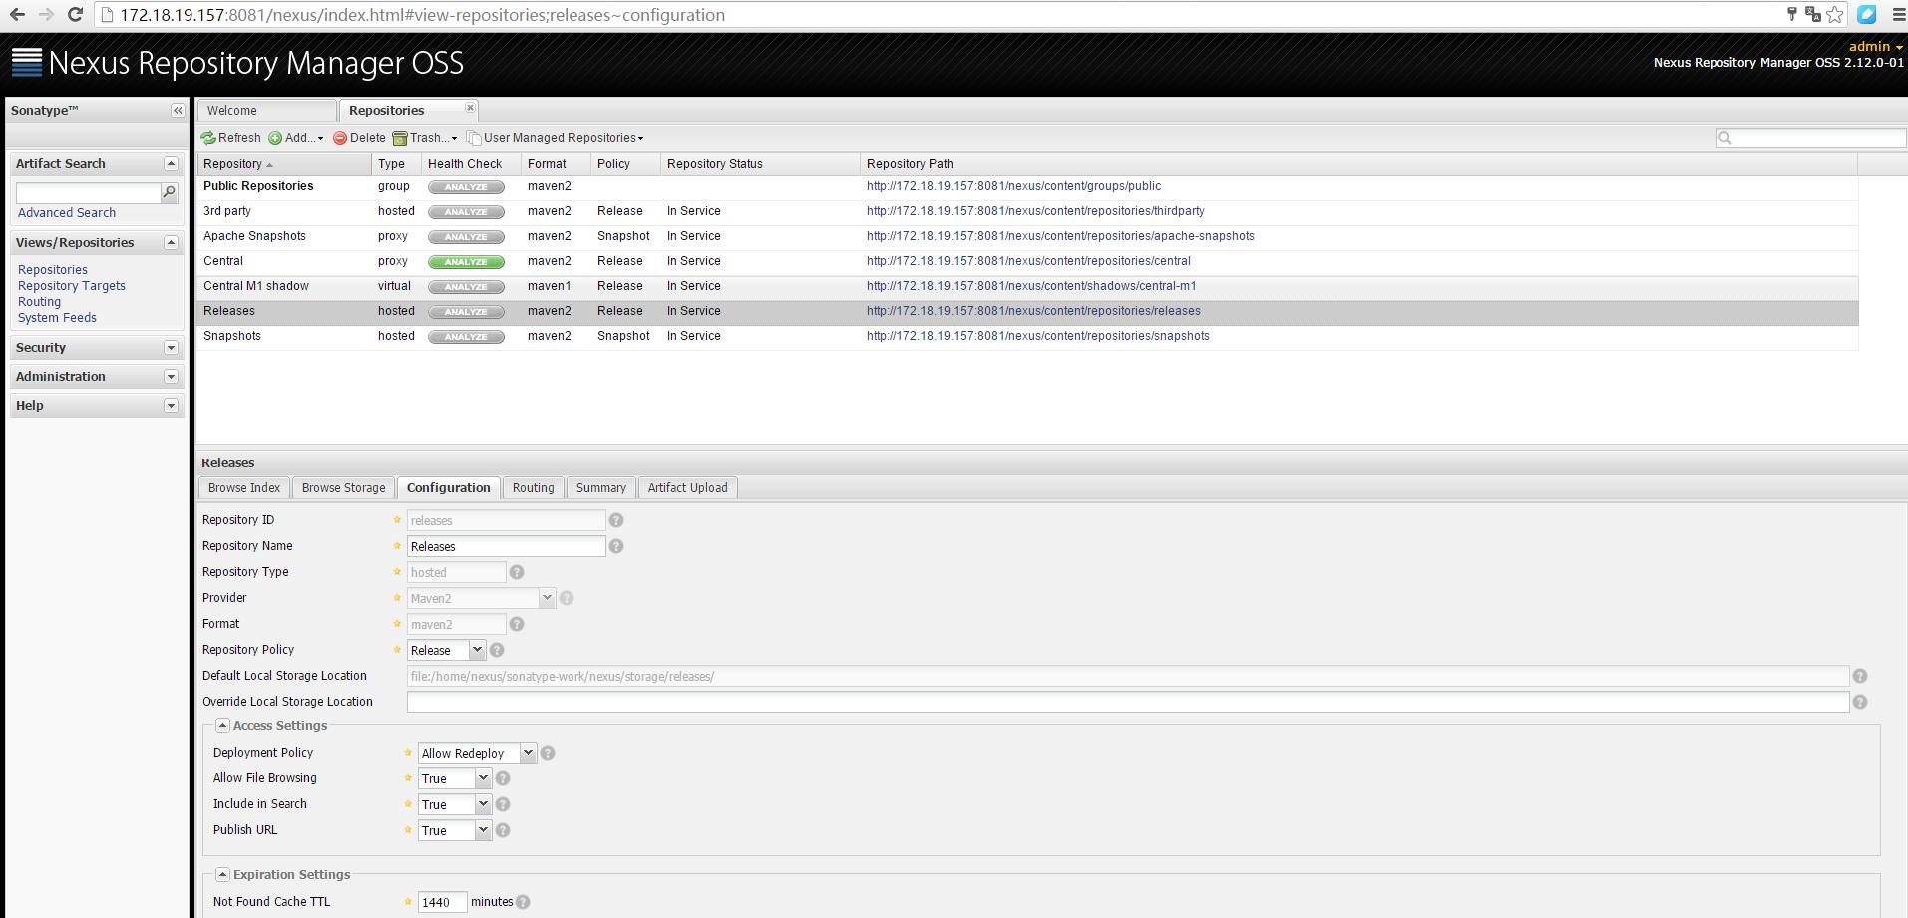The width and height of the screenshot is (1908, 918).
Task: Show help for Repository Policy
Action: [x=497, y=650]
